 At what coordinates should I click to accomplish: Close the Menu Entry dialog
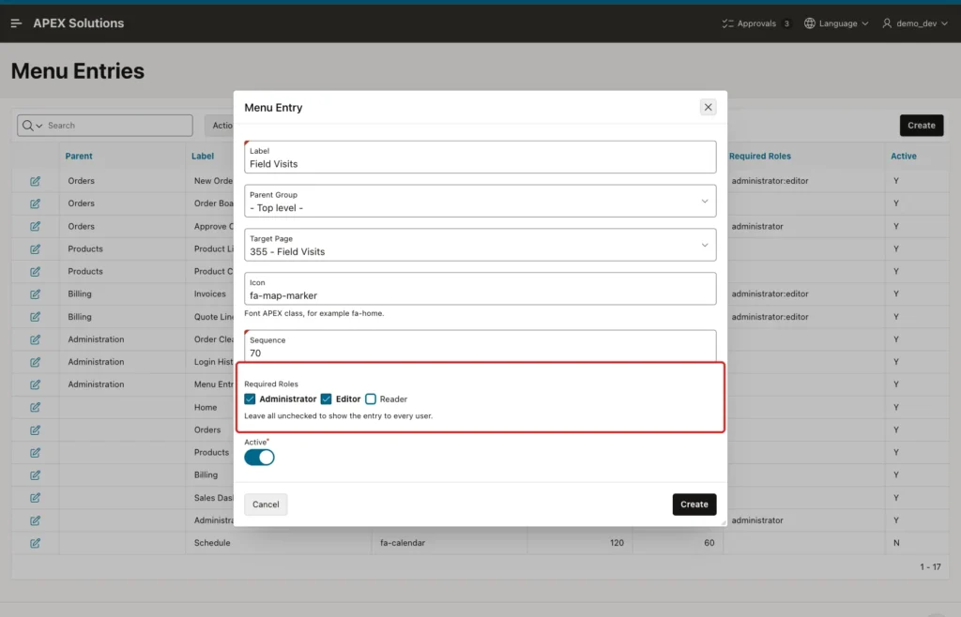point(708,107)
